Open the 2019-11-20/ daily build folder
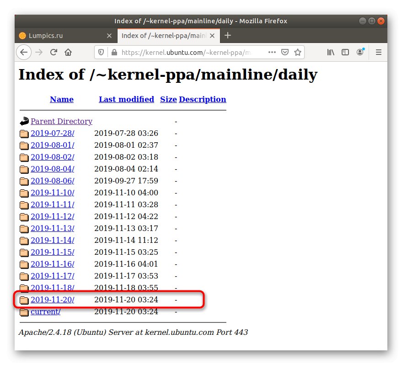402x365 pixels. (x=52, y=300)
